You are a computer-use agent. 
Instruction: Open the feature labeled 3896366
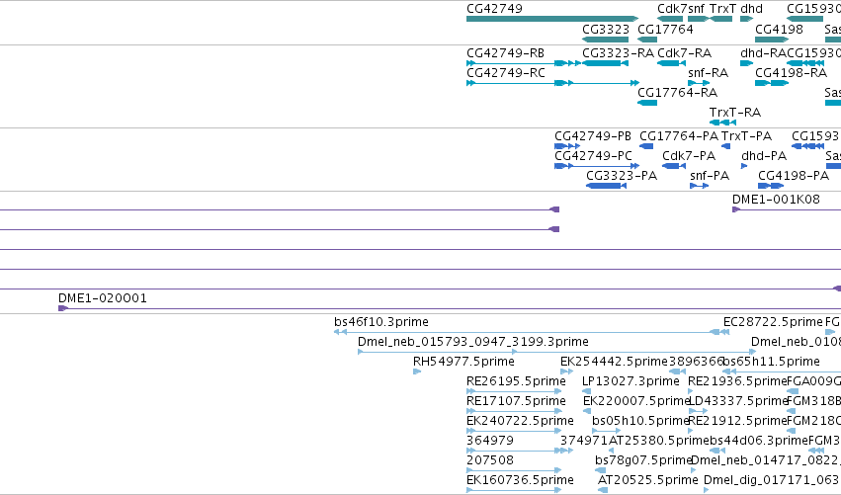[x=677, y=371]
